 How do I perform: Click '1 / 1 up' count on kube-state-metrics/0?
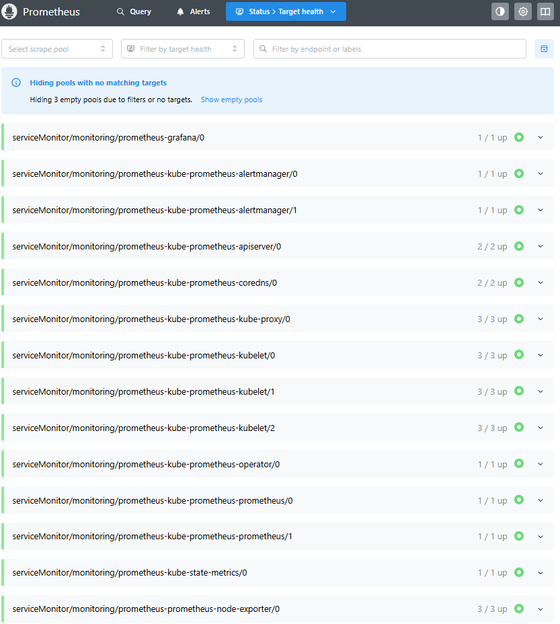pyautogui.click(x=492, y=573)
